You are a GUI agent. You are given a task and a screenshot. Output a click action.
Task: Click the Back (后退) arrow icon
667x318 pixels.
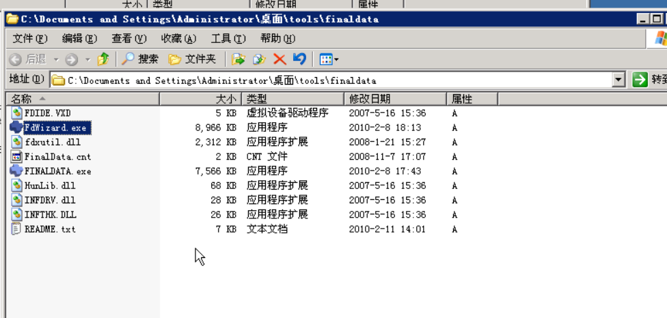tap(15, 59)
